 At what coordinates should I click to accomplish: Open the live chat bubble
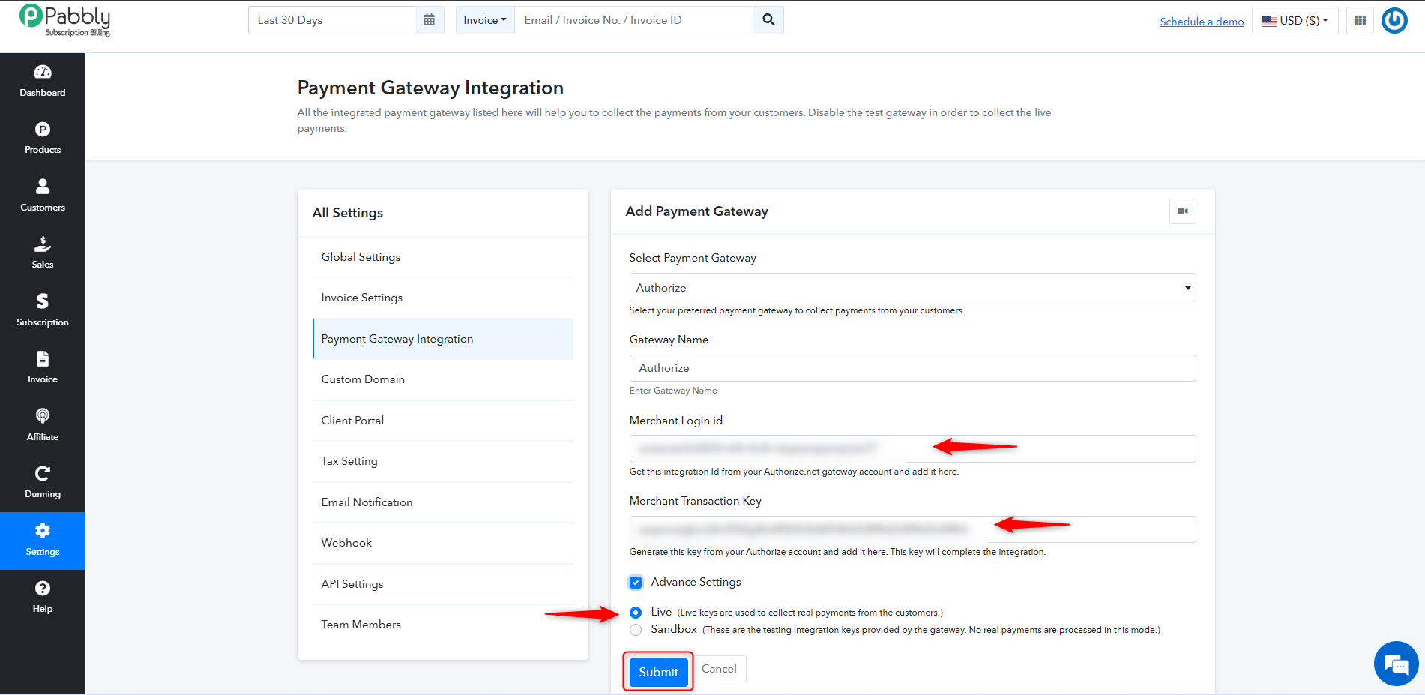tap(1396, 664)
